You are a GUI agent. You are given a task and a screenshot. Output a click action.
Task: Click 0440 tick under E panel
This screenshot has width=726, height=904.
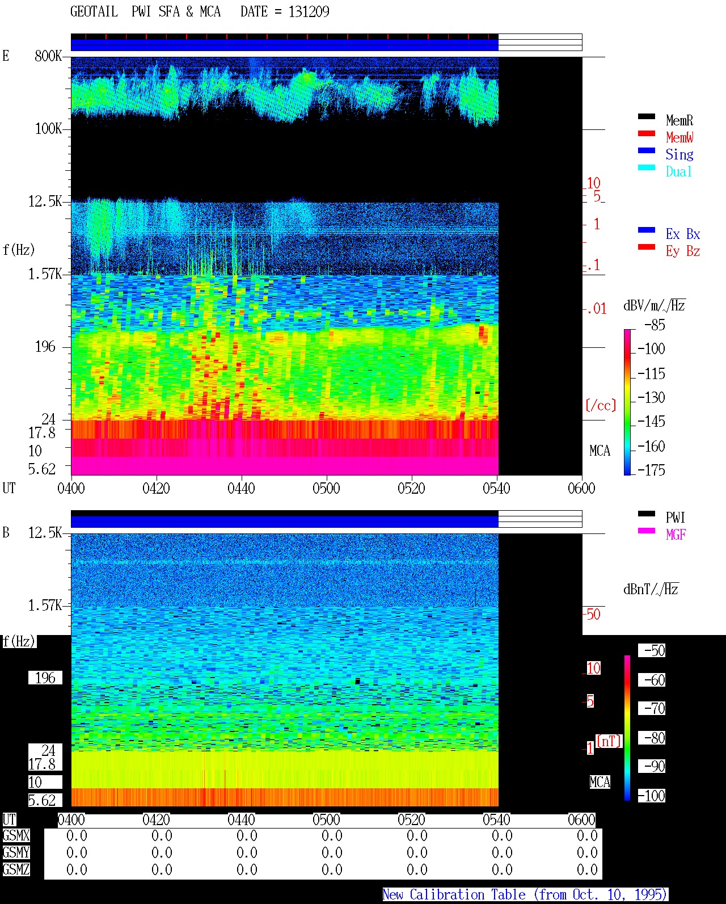point(241,488)
